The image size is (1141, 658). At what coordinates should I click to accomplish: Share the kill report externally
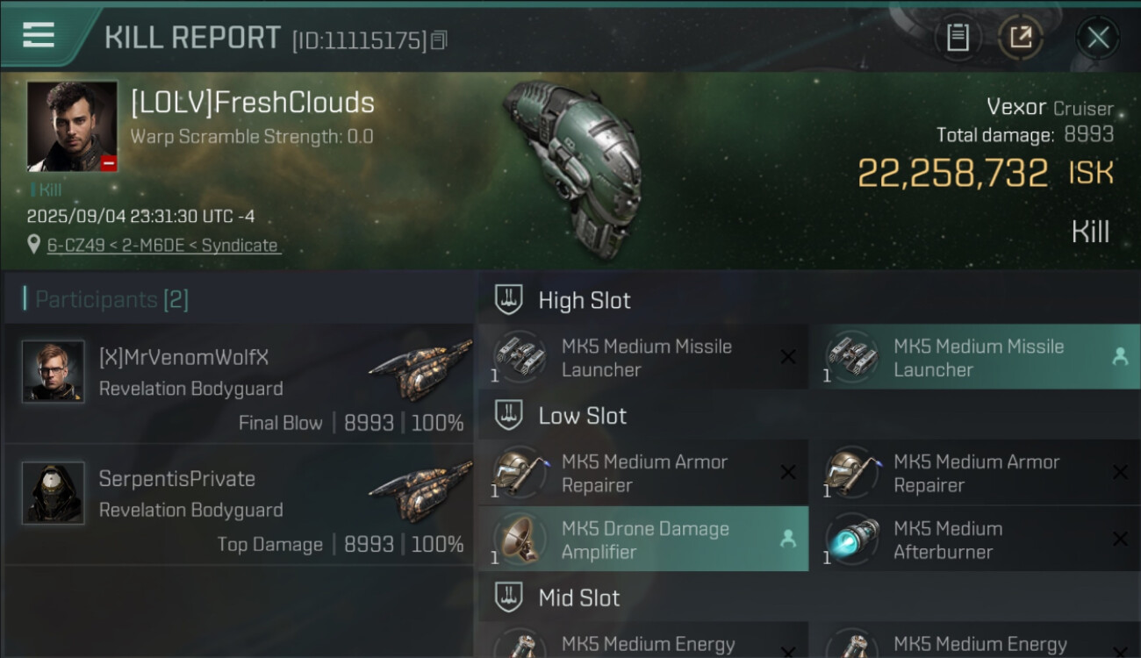point(1020,38)
